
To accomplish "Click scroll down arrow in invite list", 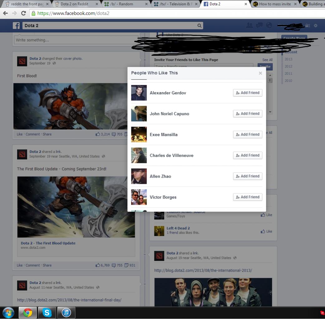I will click(270, 112).
